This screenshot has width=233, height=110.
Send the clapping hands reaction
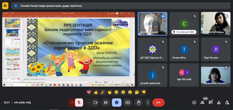click(x=110, y=92)
